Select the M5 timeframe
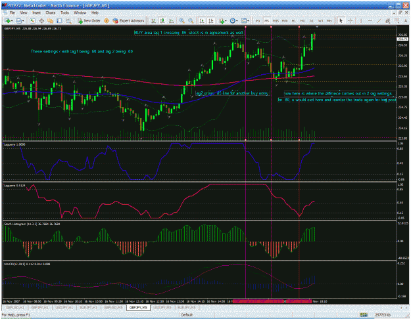The height and width of the screenshot is (319, 411). coord(267,21)
